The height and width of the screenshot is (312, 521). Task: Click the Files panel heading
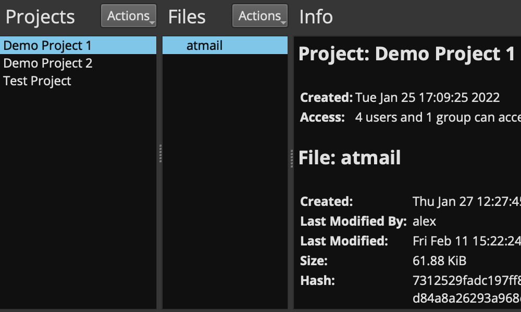tap(187, 17)
